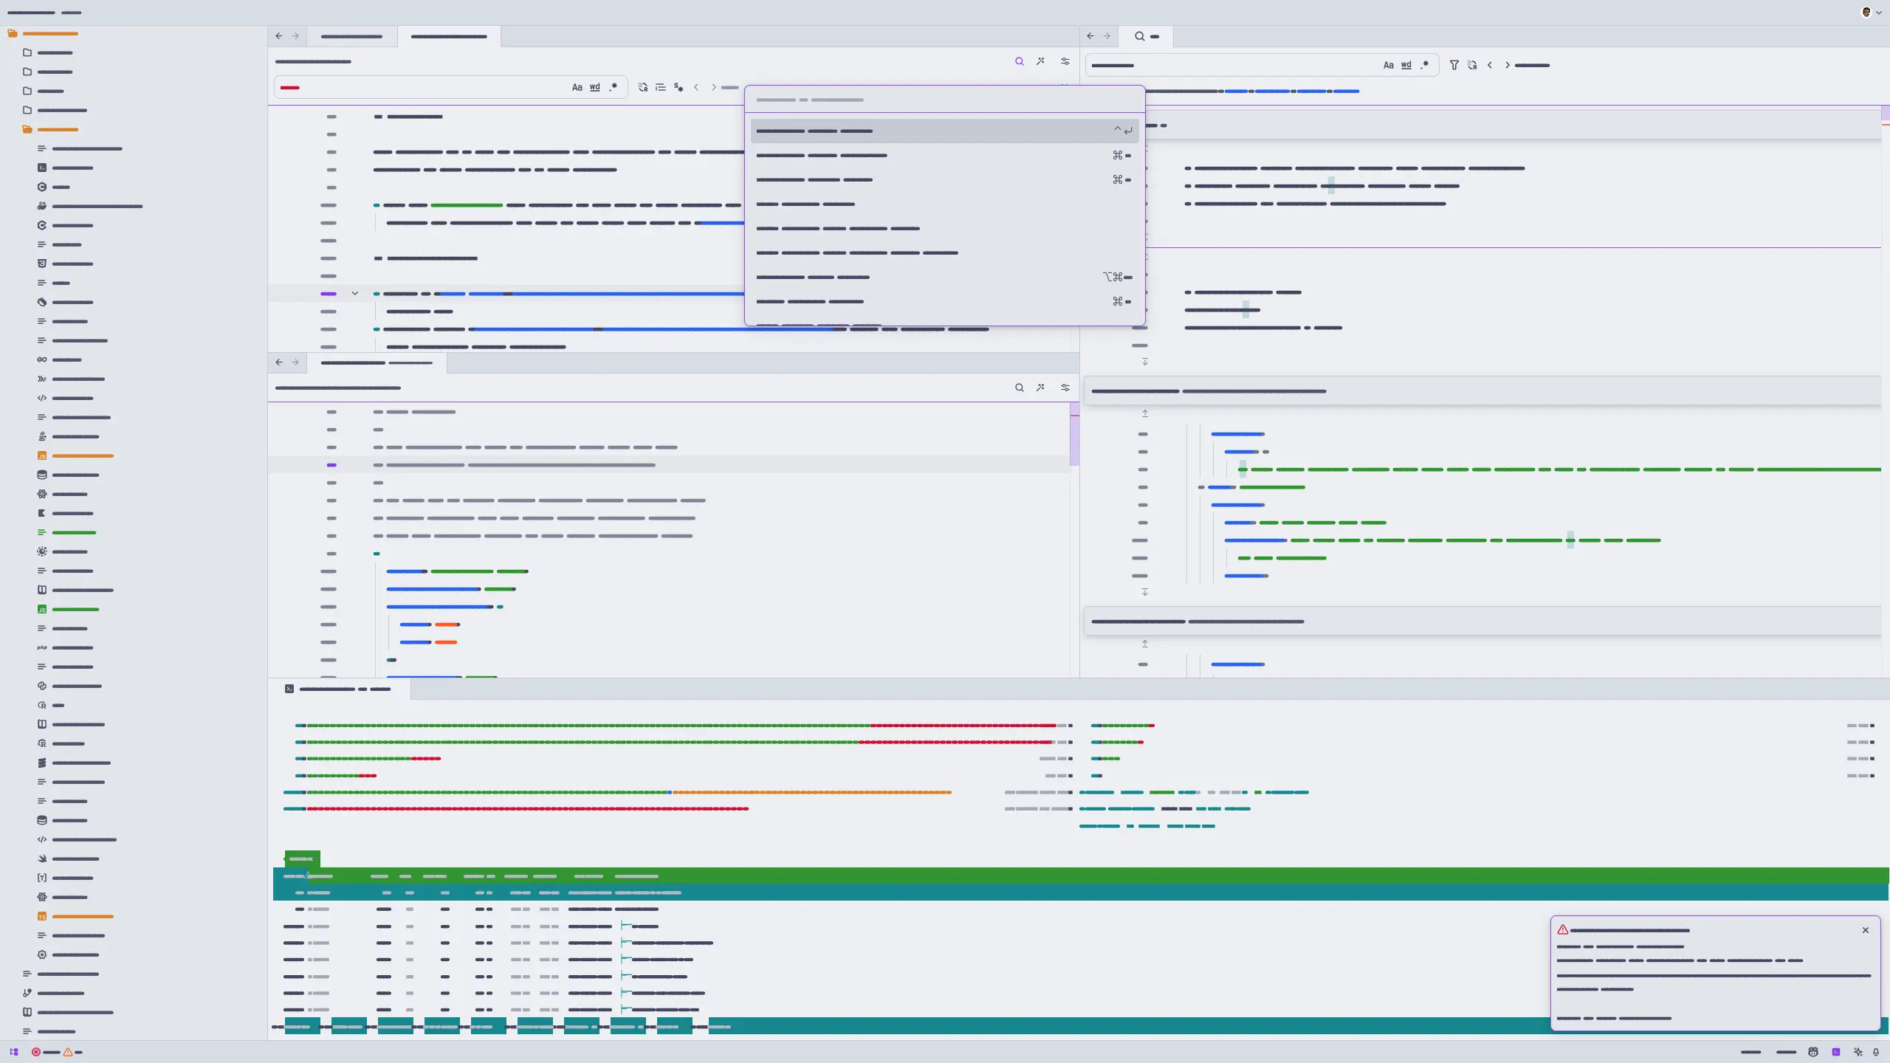Click the replace toggle icon in buffer search bar
Image resolution: width=1890 pixels, height=1063 pixels.
(642, 87)
